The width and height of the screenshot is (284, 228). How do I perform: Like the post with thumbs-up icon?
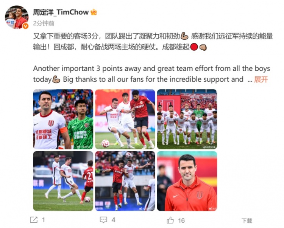(x=170, y=220)
